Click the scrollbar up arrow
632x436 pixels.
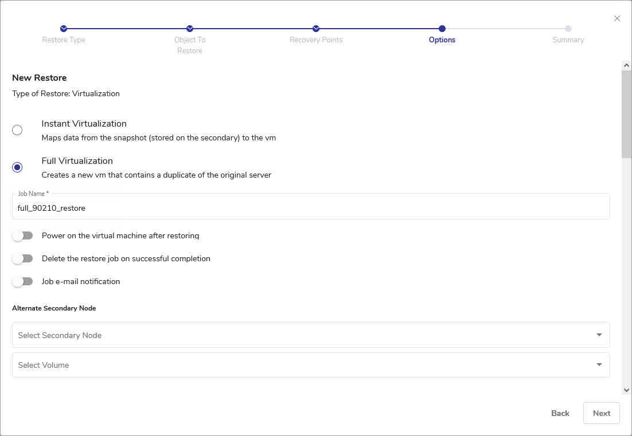pyautogui.click(x=626, y=66)
